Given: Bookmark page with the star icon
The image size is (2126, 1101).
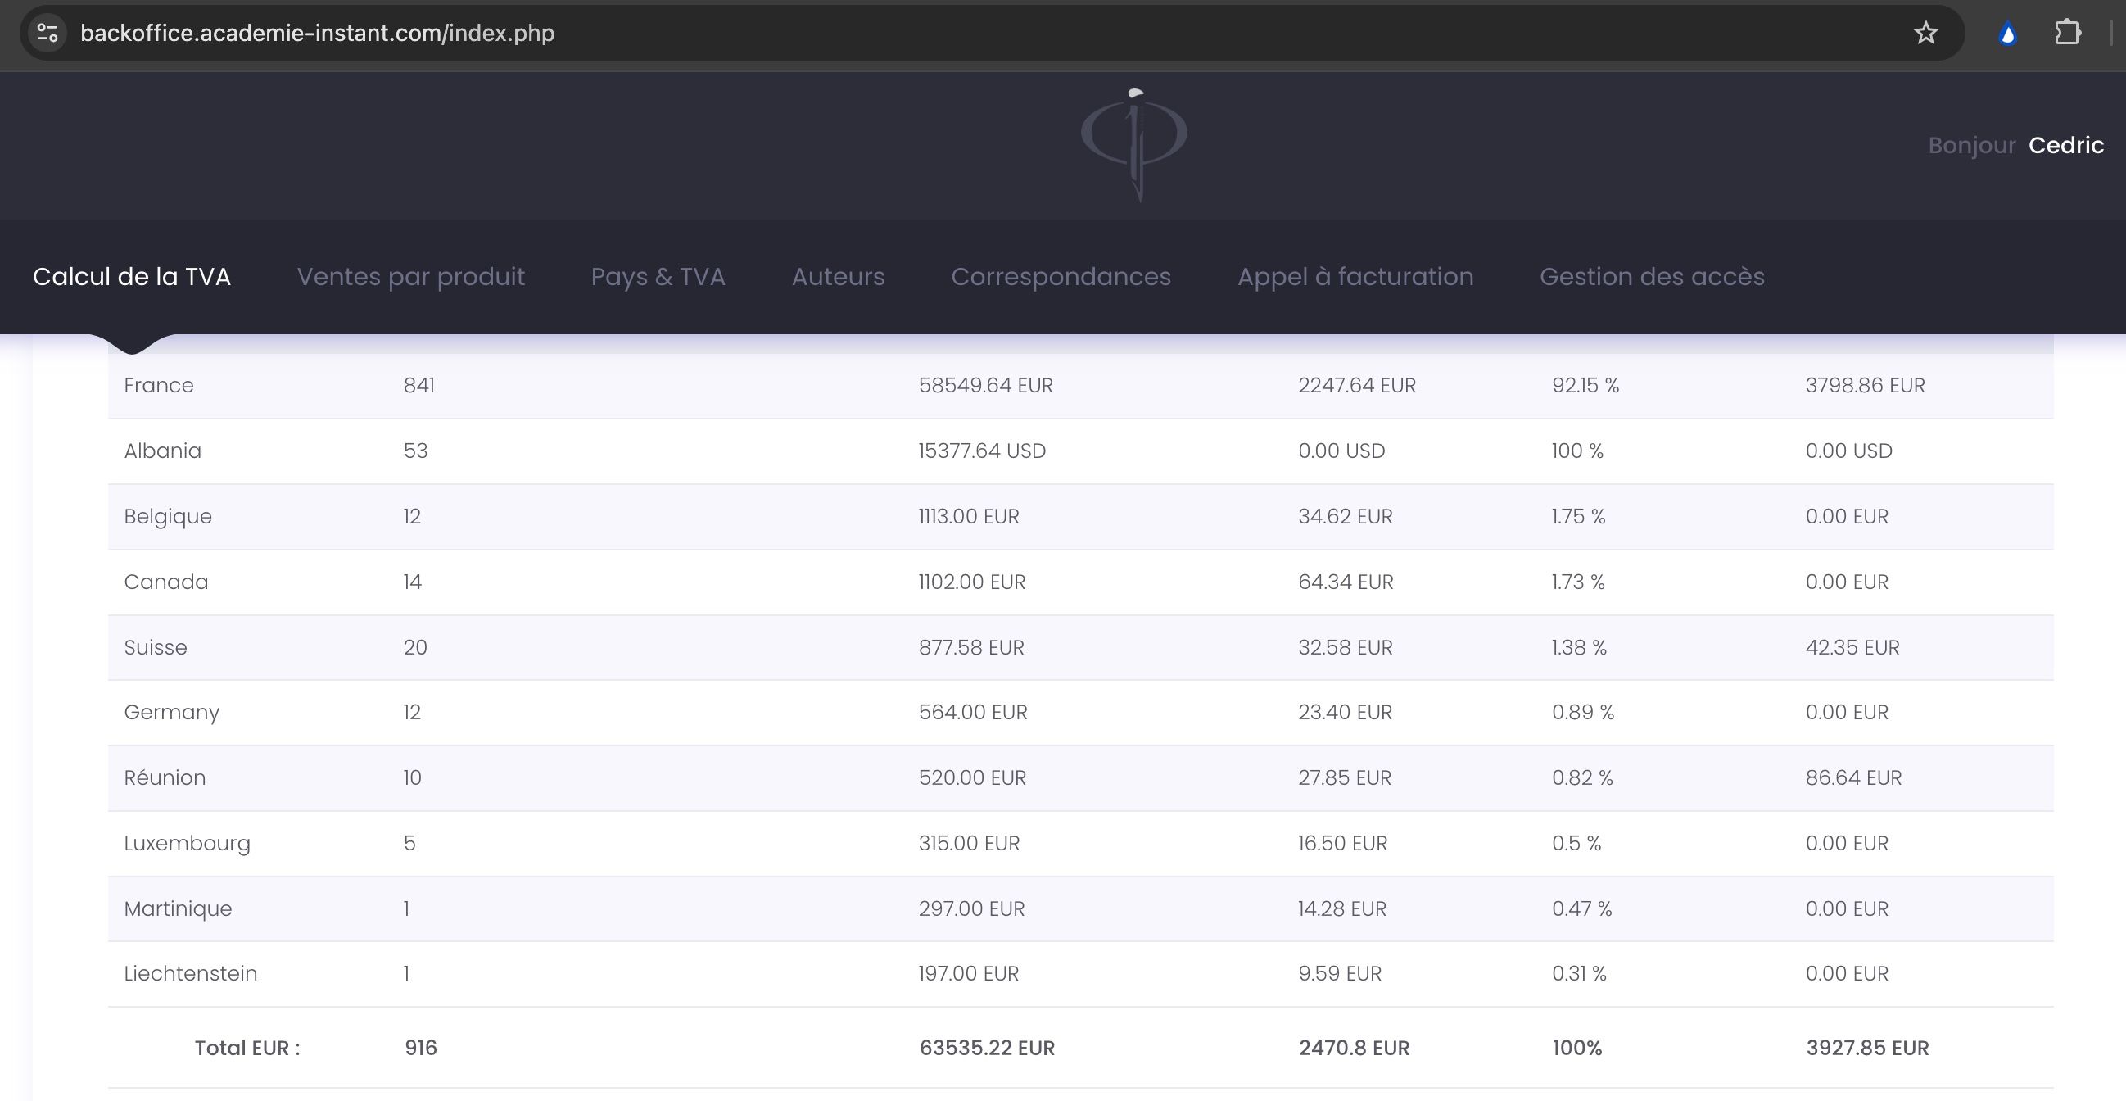Looking at the screenshot, I should click(1925, 33).
